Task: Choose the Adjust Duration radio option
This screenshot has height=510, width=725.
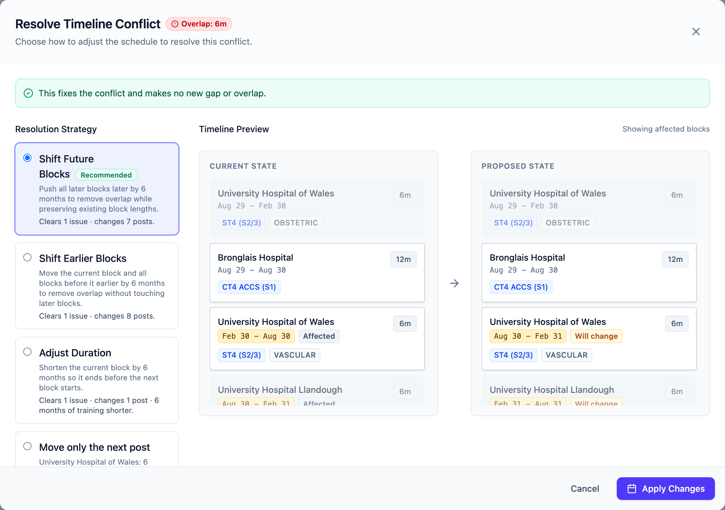Action: 27,352
